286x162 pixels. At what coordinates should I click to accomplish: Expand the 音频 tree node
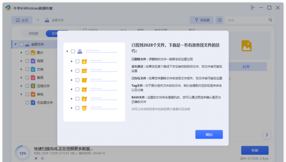click(x=21, y=77)
